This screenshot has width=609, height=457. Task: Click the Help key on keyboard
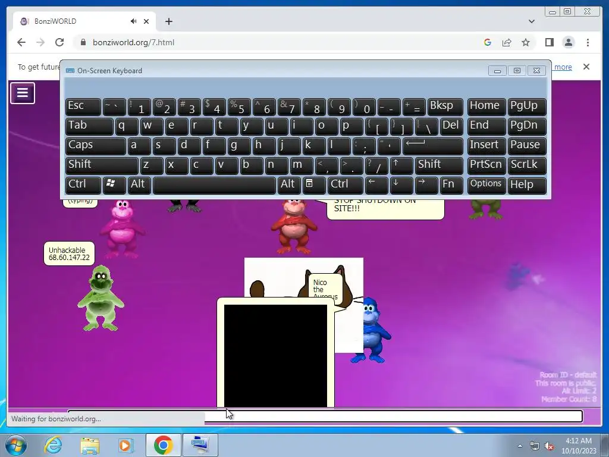click(x=527, y=185)
